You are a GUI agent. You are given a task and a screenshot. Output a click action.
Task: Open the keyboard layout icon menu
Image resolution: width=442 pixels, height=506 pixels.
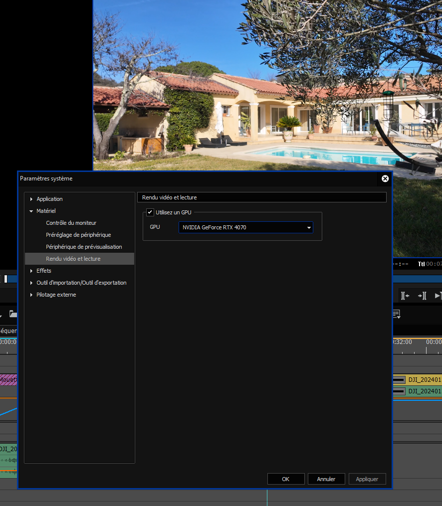pyautogui.click(x=397, y=314)
